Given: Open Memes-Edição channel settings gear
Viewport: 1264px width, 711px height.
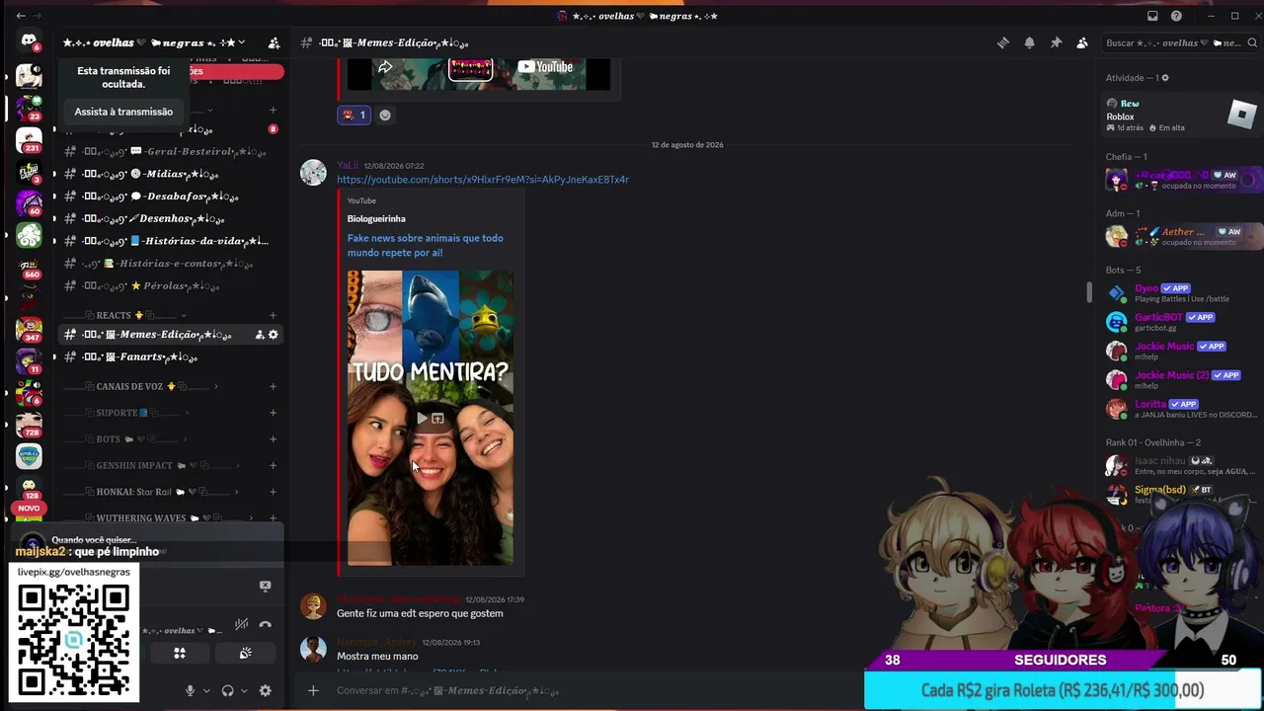Looking at the screenshot, I should pos(274,335).
